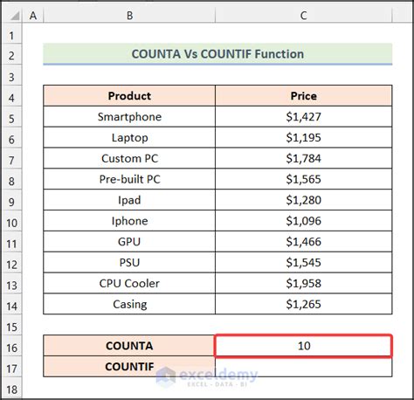This screenshot has height=400, width=414.
Task: Select the CPU Cooler cell
Action: 129,283
